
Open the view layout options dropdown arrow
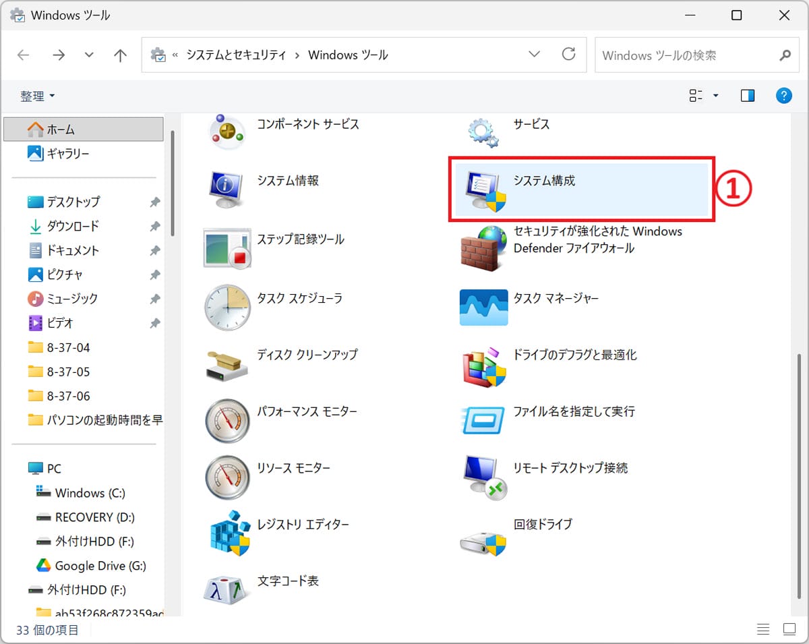(716, 96)
